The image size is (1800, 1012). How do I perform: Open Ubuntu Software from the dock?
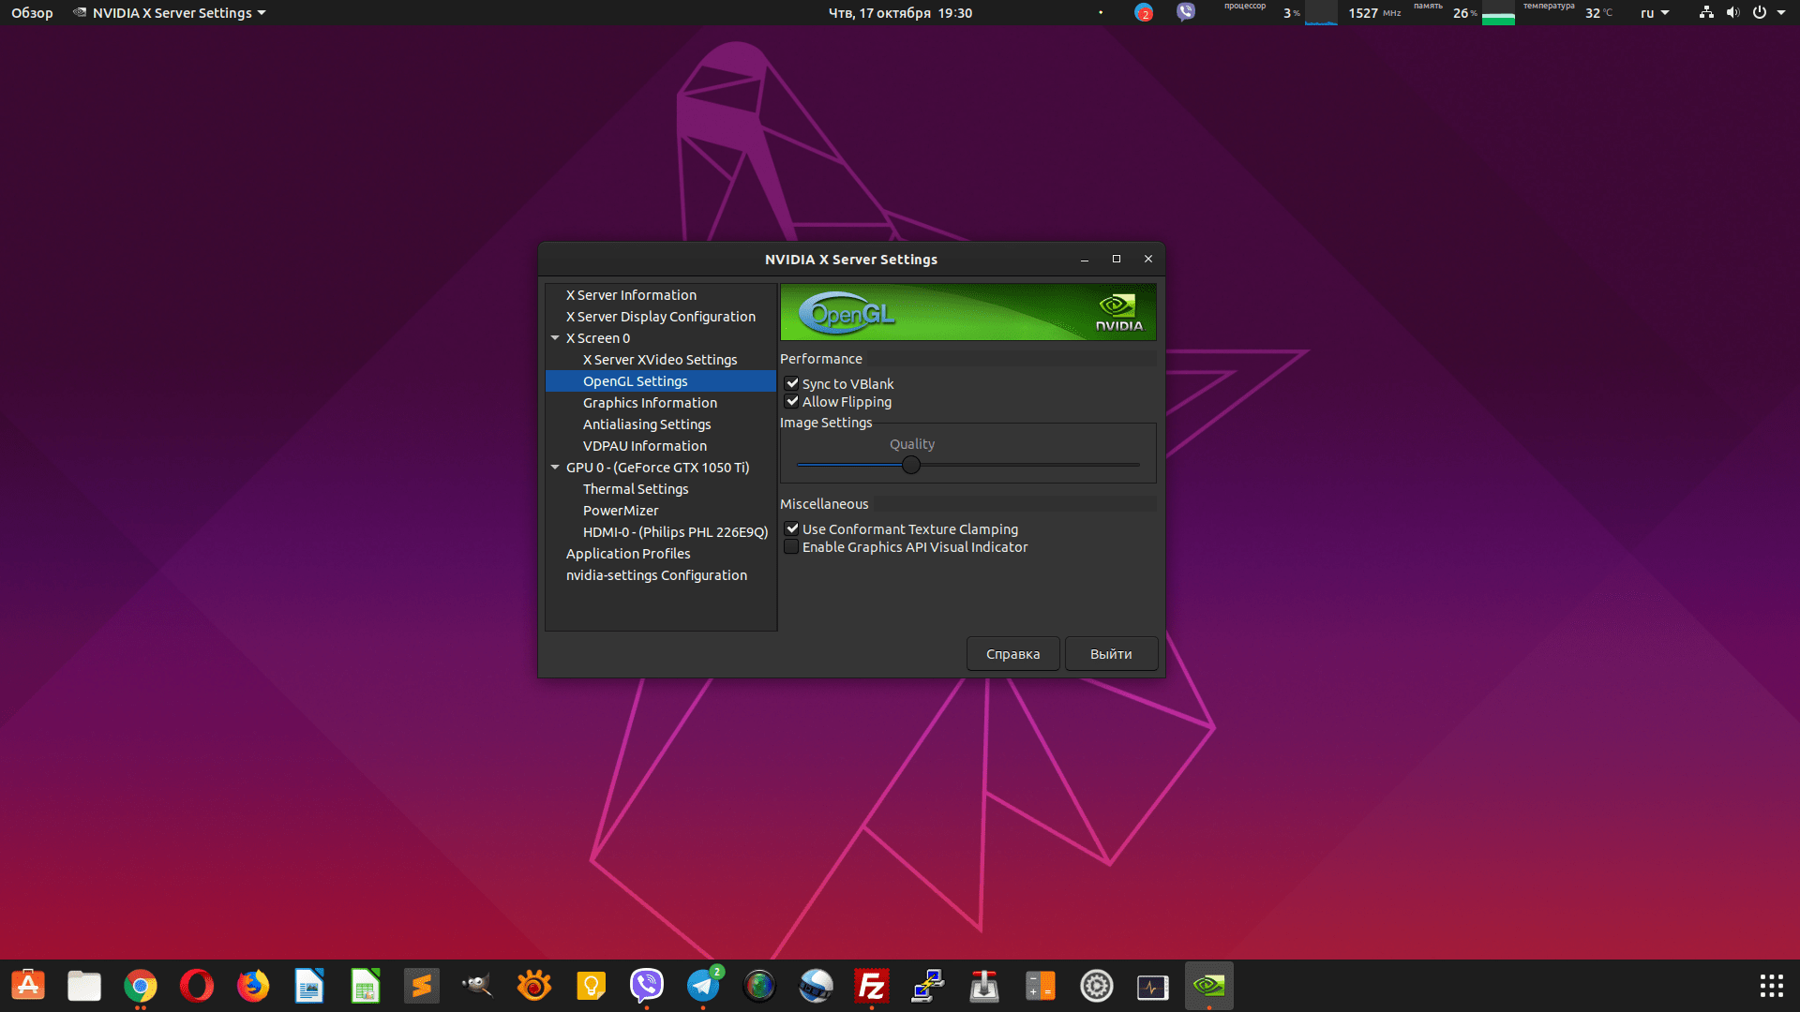tap(28, 986)
